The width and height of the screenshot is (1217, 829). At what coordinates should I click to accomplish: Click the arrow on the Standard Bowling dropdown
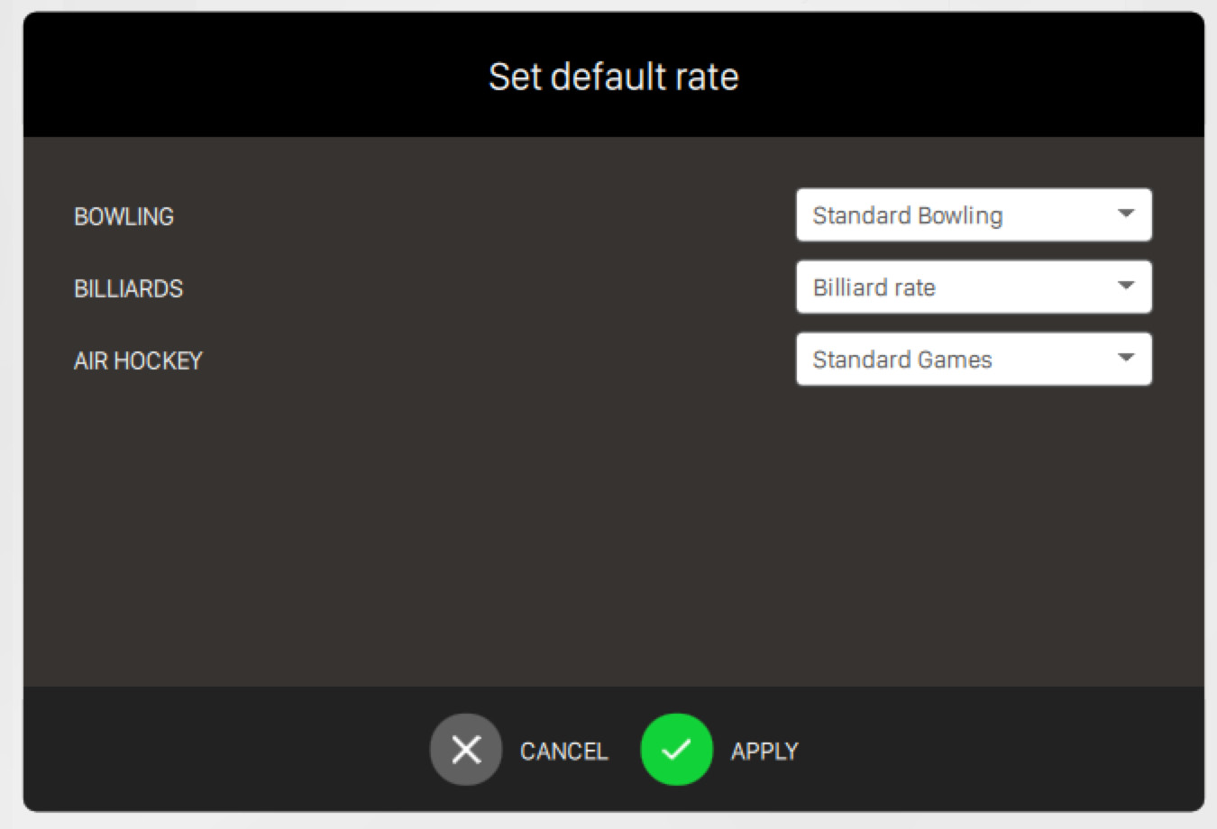pos(1125,214)
